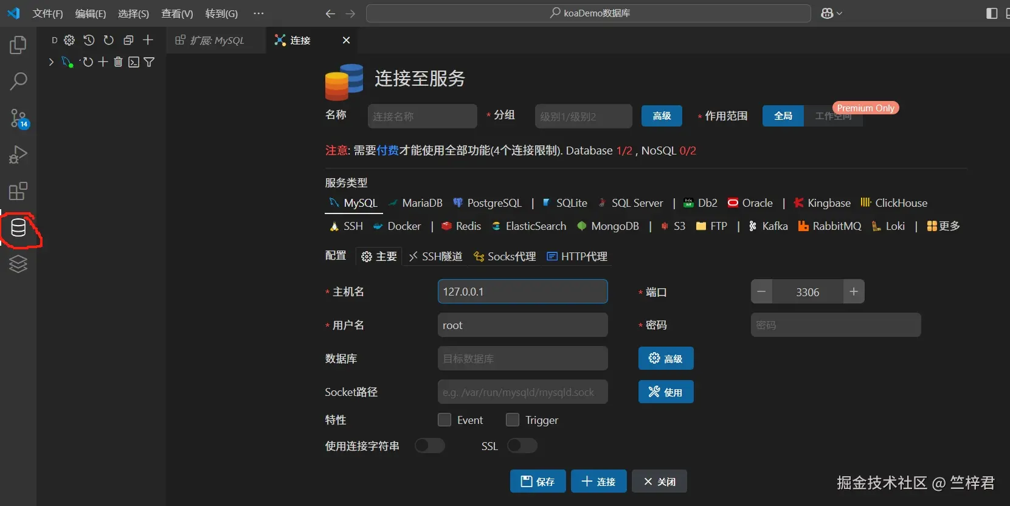Screen dimensions: 1010x506
Task: Add item on the MySQL connection row
Action: click(103, 62)
